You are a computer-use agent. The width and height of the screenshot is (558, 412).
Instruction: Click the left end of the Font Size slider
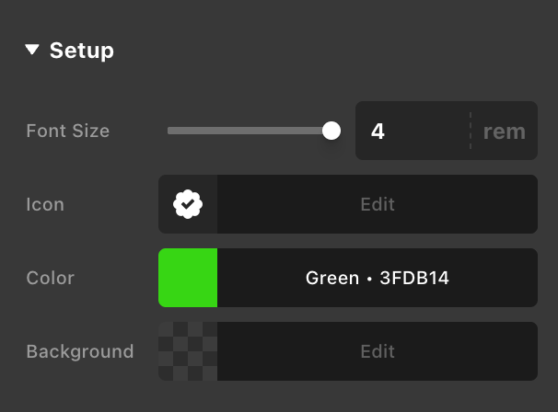pos(170,131)
